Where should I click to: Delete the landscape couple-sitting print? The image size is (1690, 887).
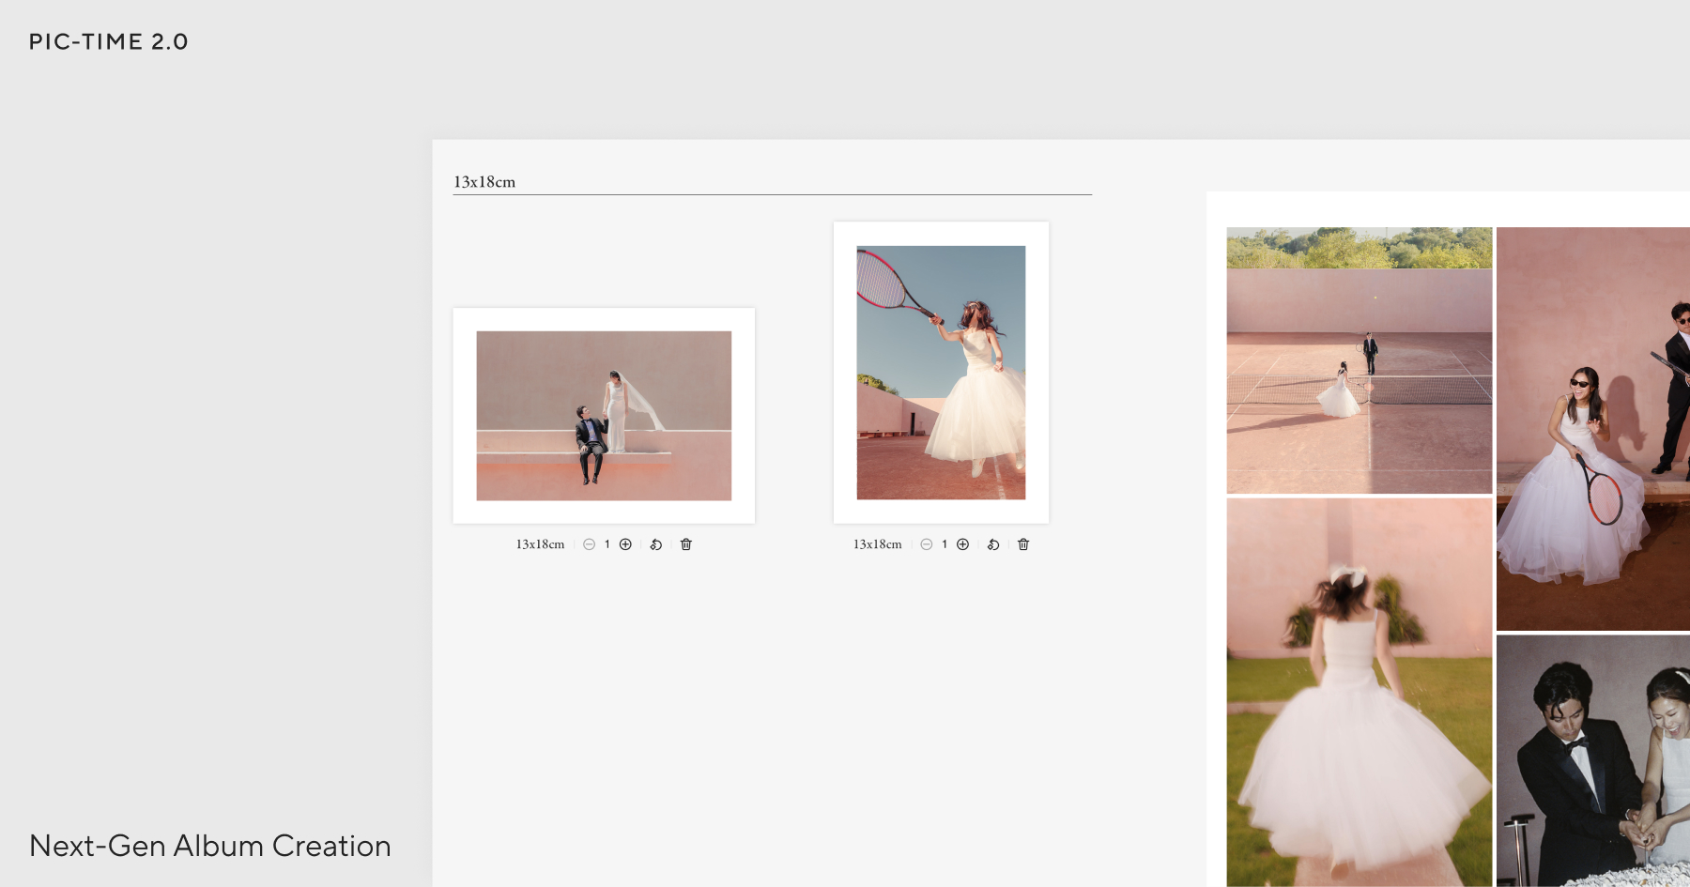686,544
